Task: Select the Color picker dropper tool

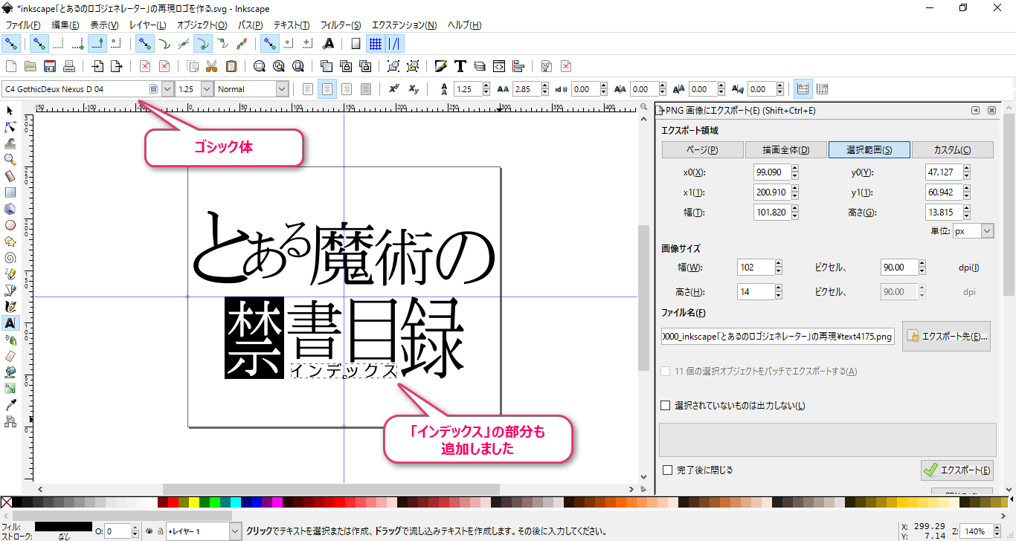Action: (10, 405)
